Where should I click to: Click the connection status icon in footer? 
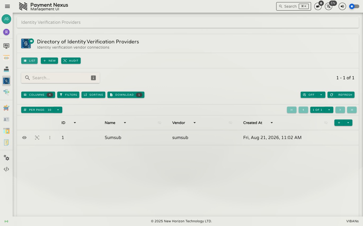point(6,221)
